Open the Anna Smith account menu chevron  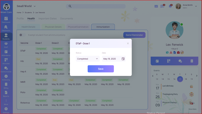(196, 6)
